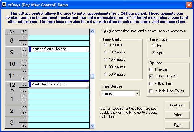Click the hour 11 label
This screenshot has width=194, height=132.
12,76
